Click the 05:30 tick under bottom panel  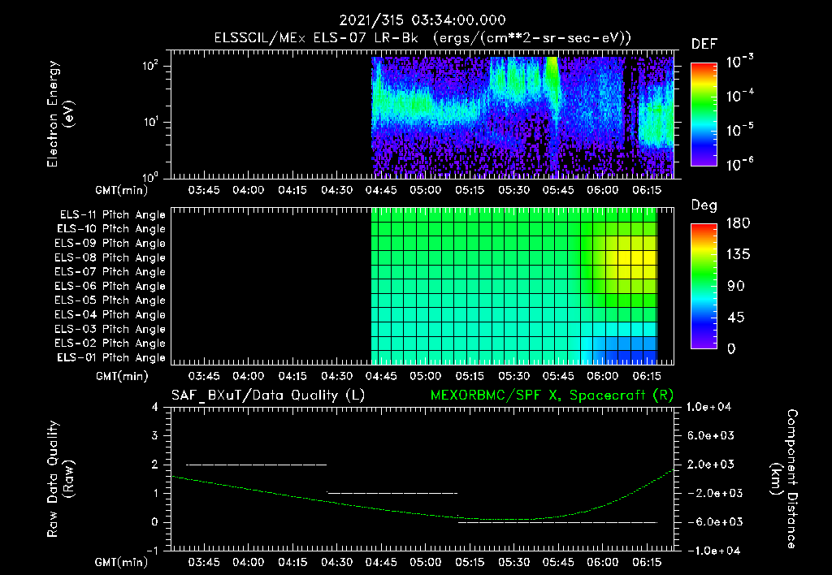click(x=513, y=562)
